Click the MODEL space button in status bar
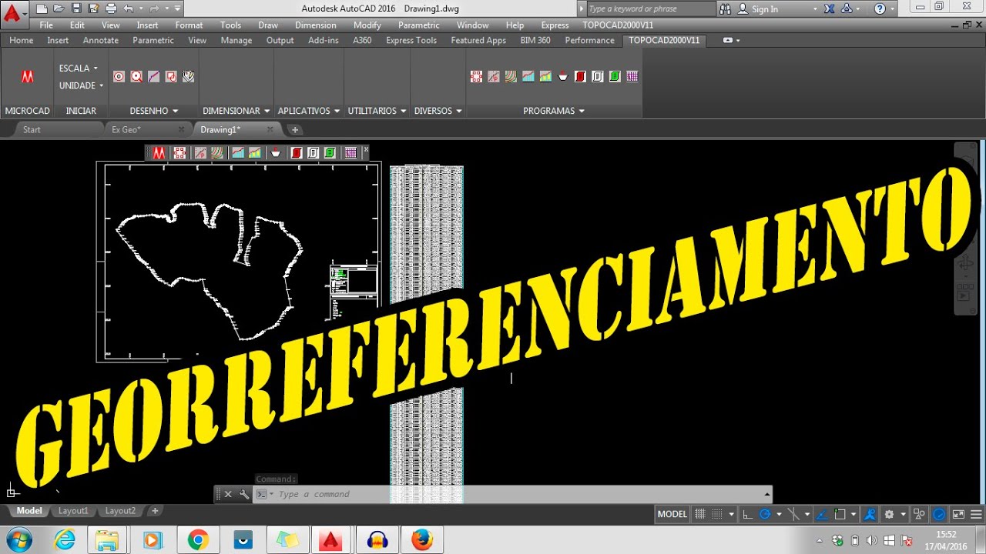This screenshot has width=986, height=554. (x=672, y=514)
